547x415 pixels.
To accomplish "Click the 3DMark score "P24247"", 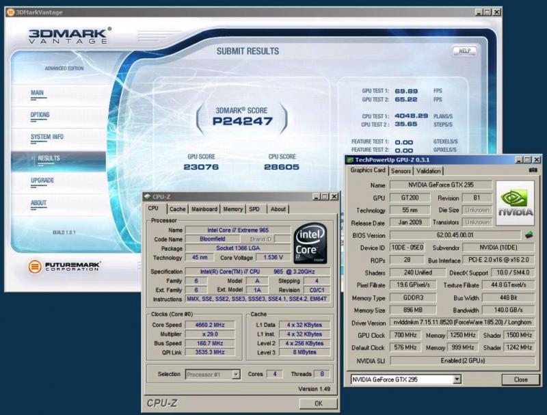I will coord(243,122).
